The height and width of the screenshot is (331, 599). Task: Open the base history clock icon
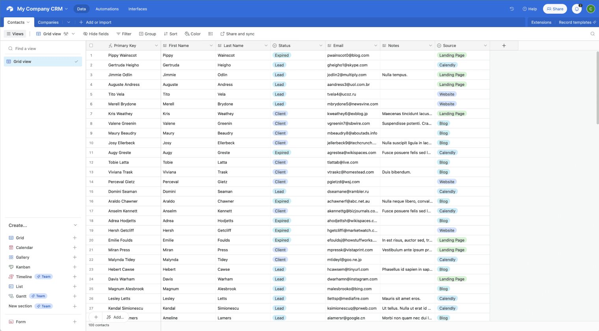point(512,9)
